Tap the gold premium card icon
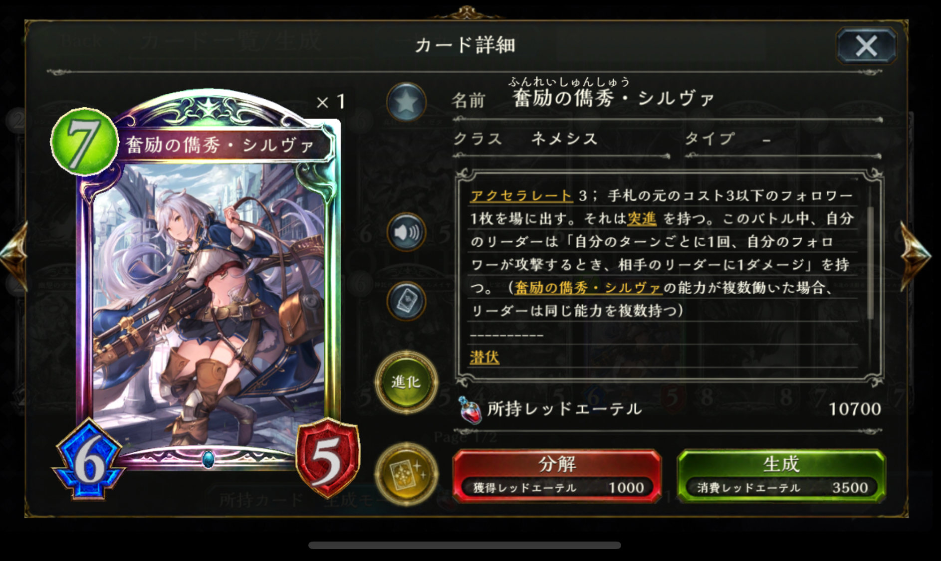This screenshot has height=561, width=941. [406, 473]
